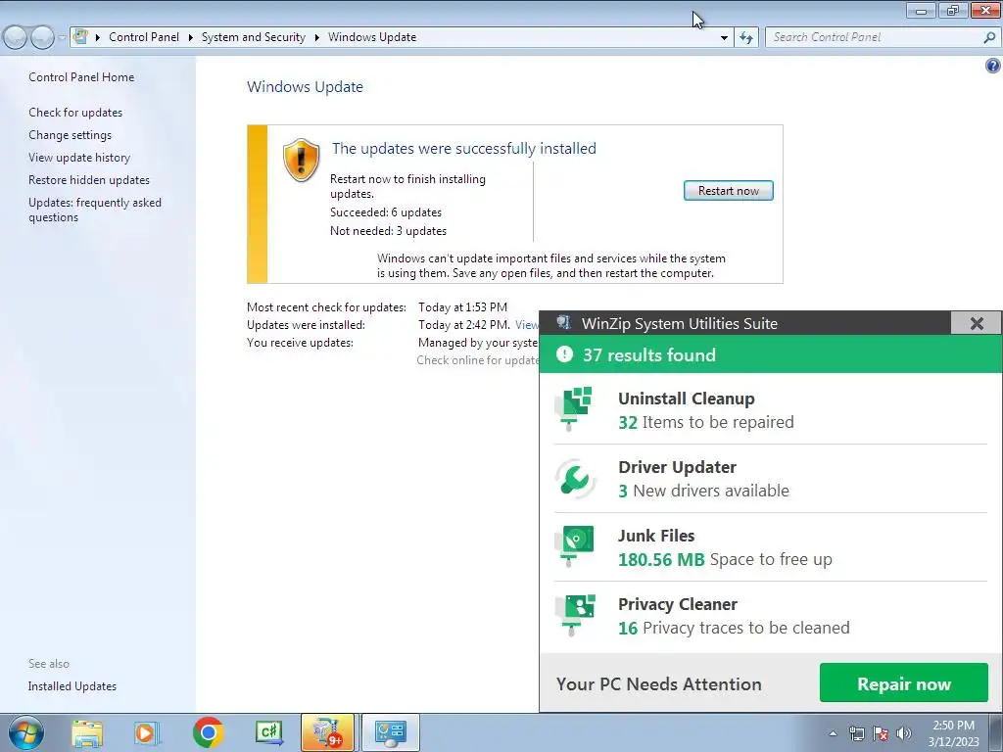Click the Driver Updater wrench icon
Screen dimensions: 1003x752
pos(575,478)
